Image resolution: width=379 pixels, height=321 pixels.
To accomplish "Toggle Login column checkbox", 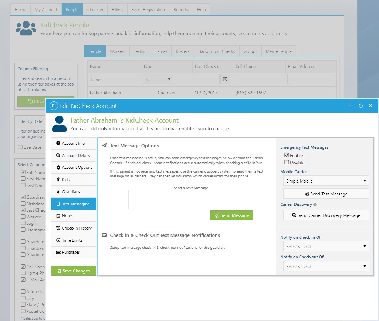I will coord(23,223).
